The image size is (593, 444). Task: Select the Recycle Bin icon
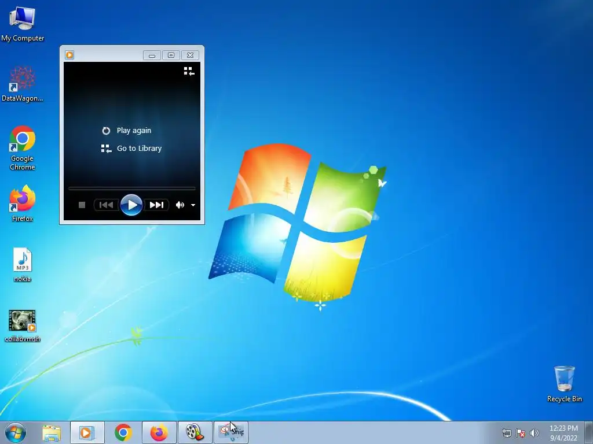564,384
